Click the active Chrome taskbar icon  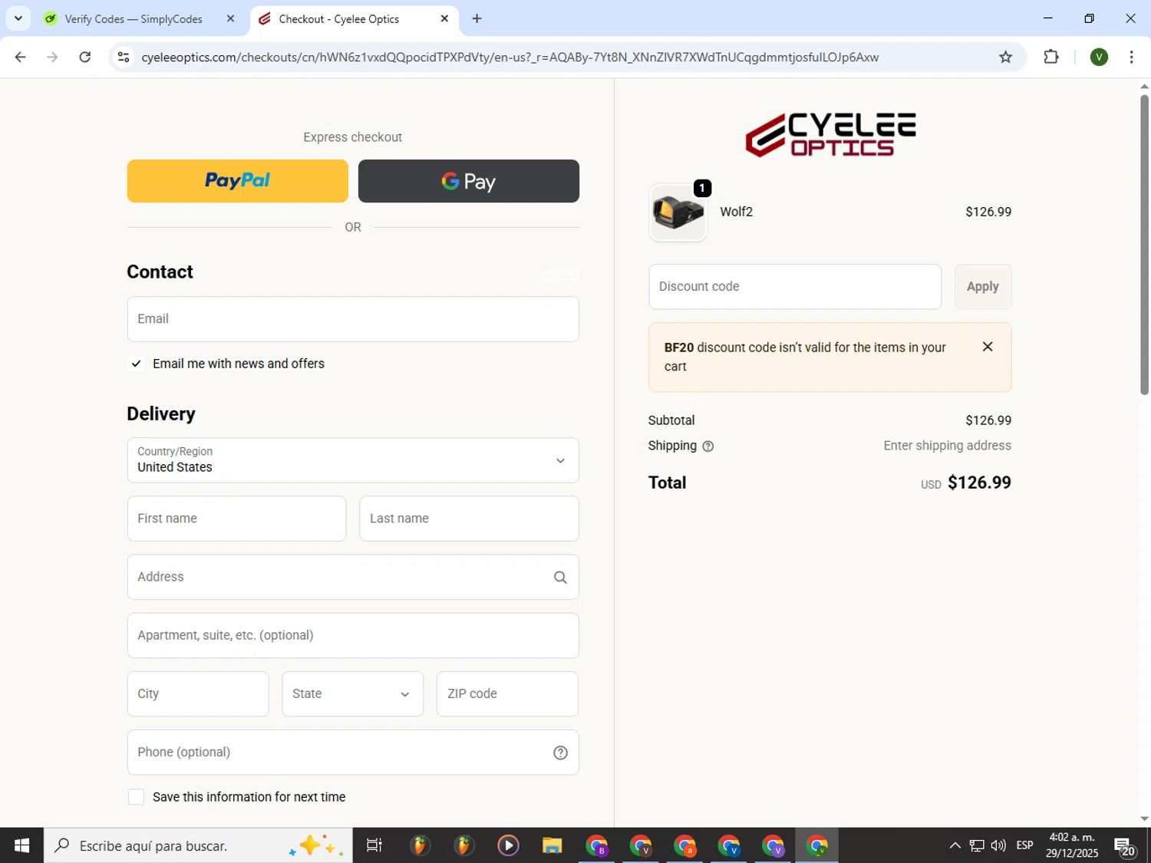(818, 845)
